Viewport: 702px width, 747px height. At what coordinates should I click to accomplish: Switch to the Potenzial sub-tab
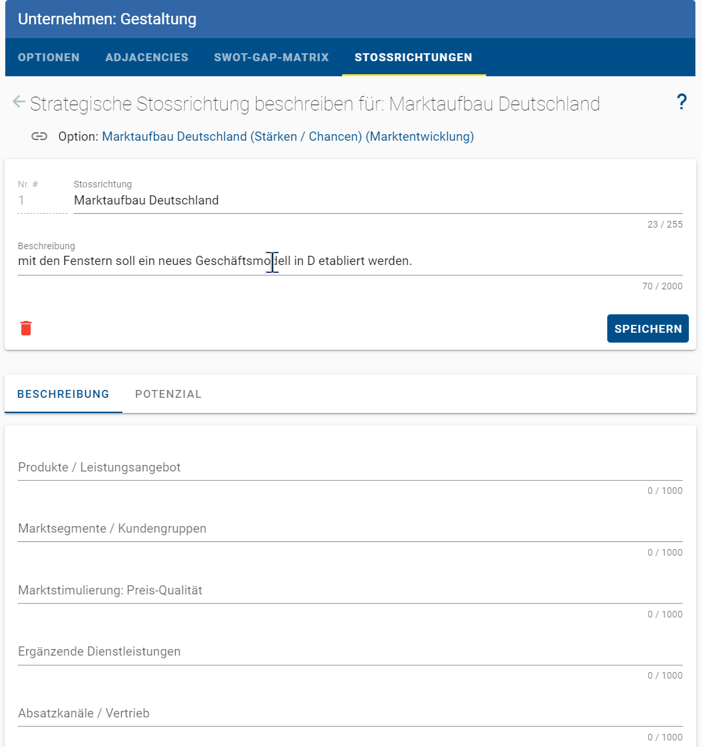click(168, 394)
